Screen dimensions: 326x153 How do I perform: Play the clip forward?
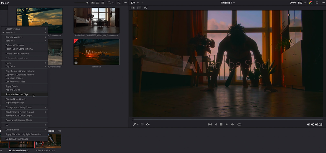point(227,124)
